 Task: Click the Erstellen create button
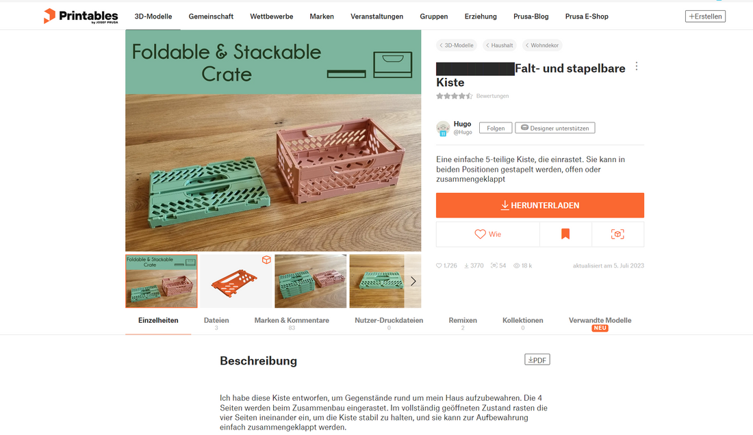pyautogui.click(x=705, y=16)
